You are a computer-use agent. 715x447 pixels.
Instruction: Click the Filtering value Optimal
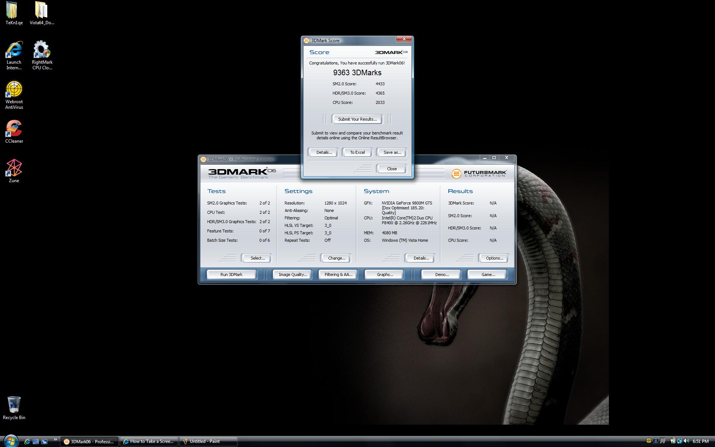331,218
